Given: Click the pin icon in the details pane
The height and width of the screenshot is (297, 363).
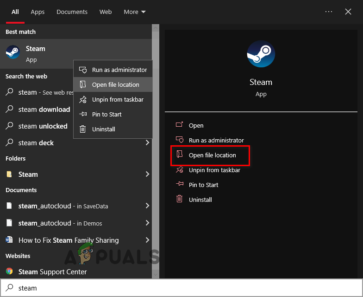Looking at the screenshot, I should coord(180,184).
